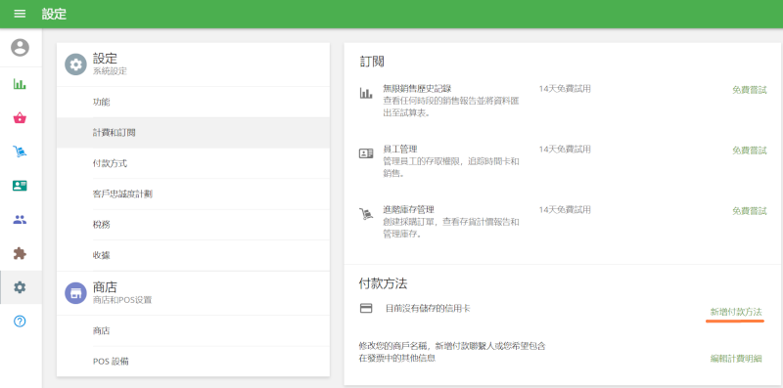The image size is (783, 388).
Task: Click the 設定 title in green header
Action: (54, 14)
